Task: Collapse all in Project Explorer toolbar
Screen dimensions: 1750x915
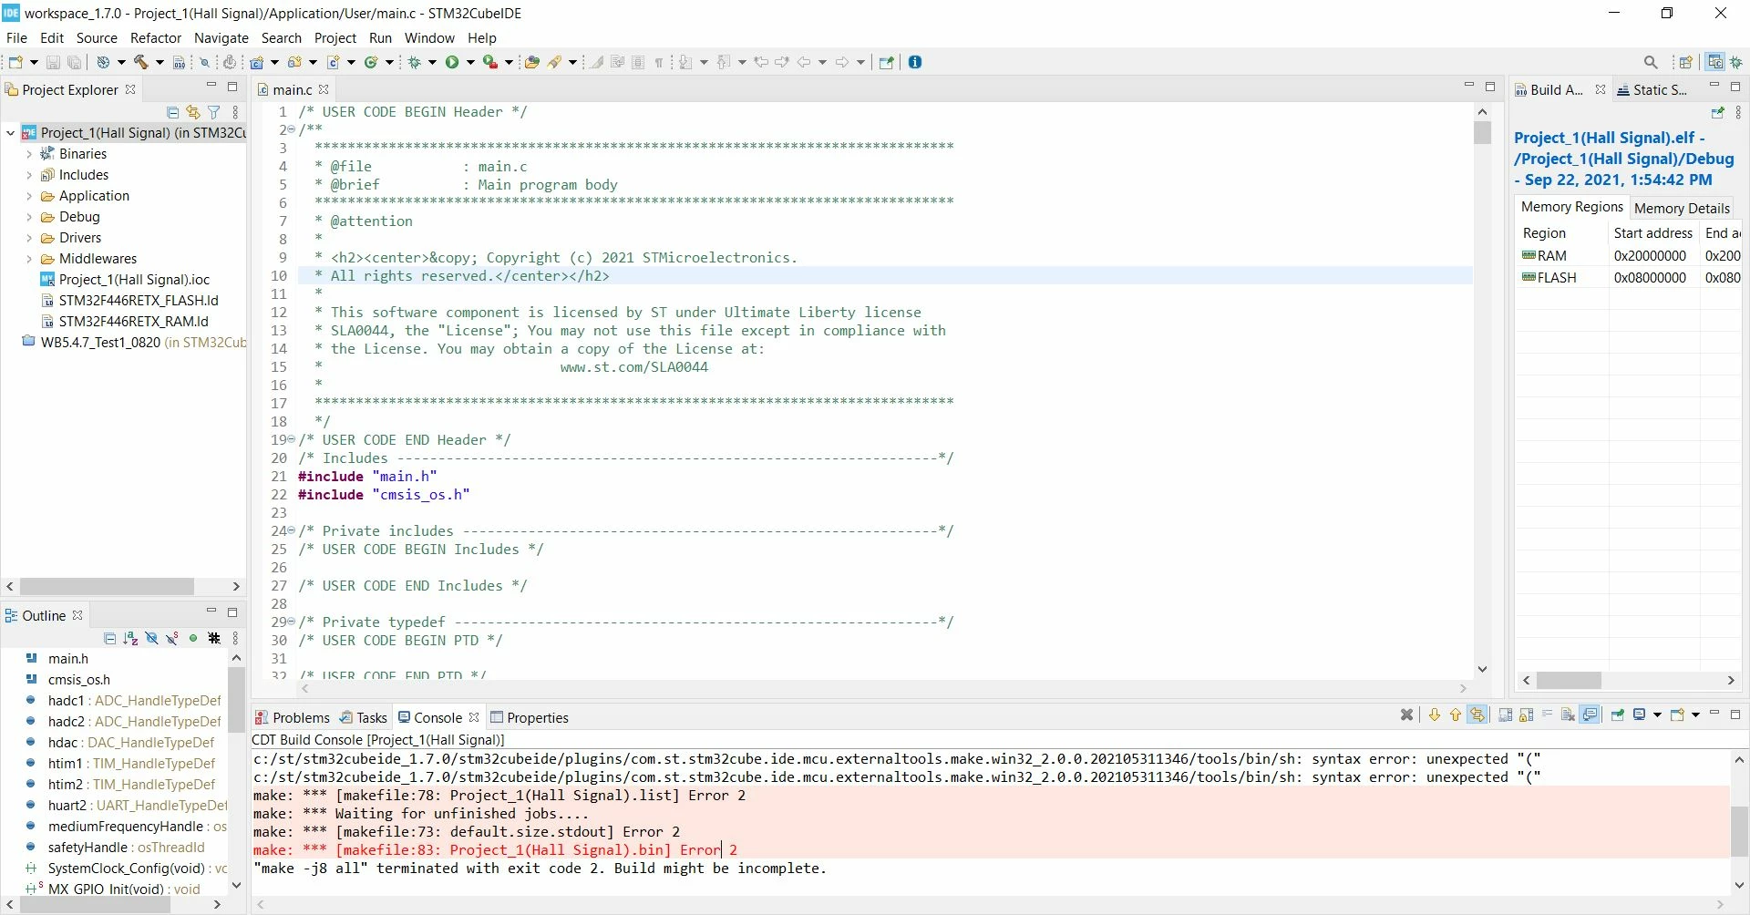Action: 172,112
